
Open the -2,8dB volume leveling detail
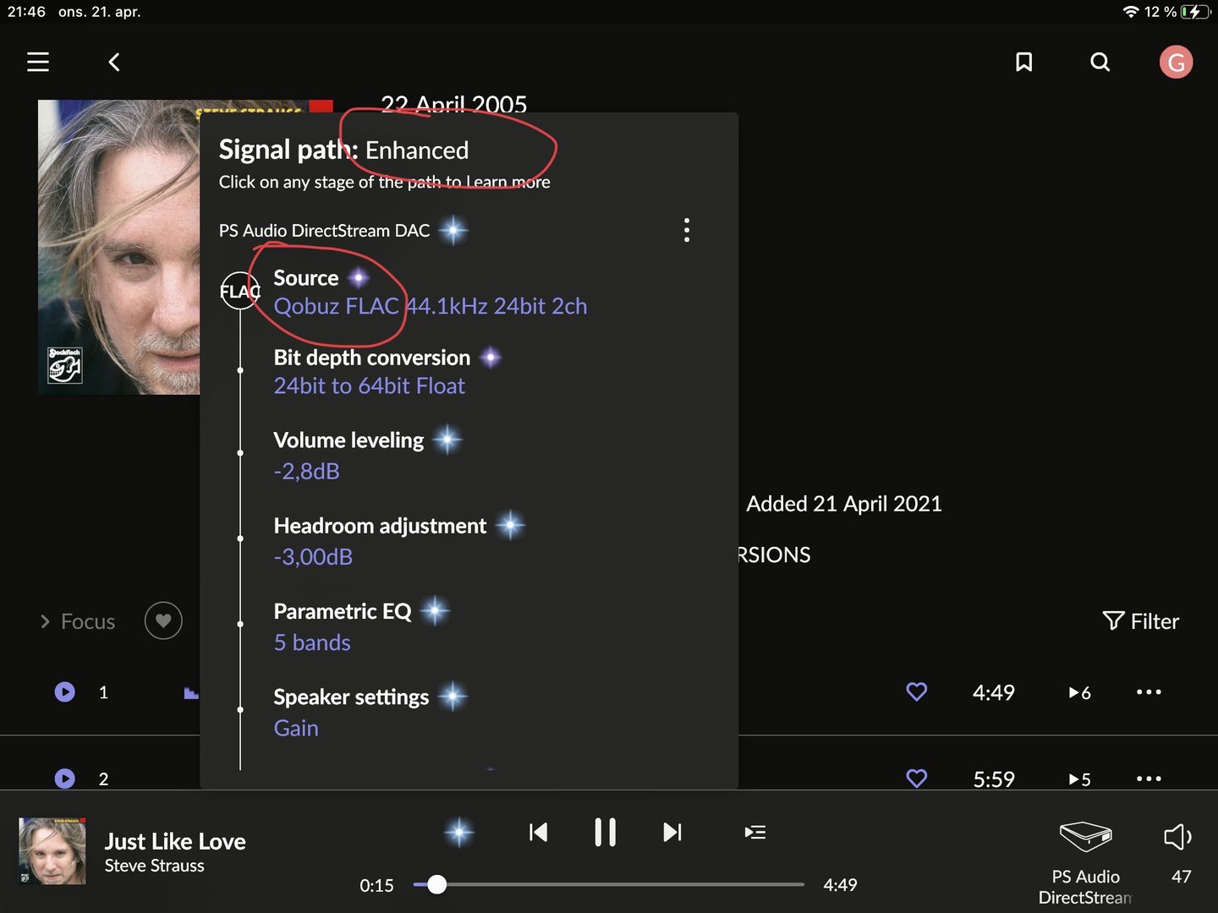(306, 472)
